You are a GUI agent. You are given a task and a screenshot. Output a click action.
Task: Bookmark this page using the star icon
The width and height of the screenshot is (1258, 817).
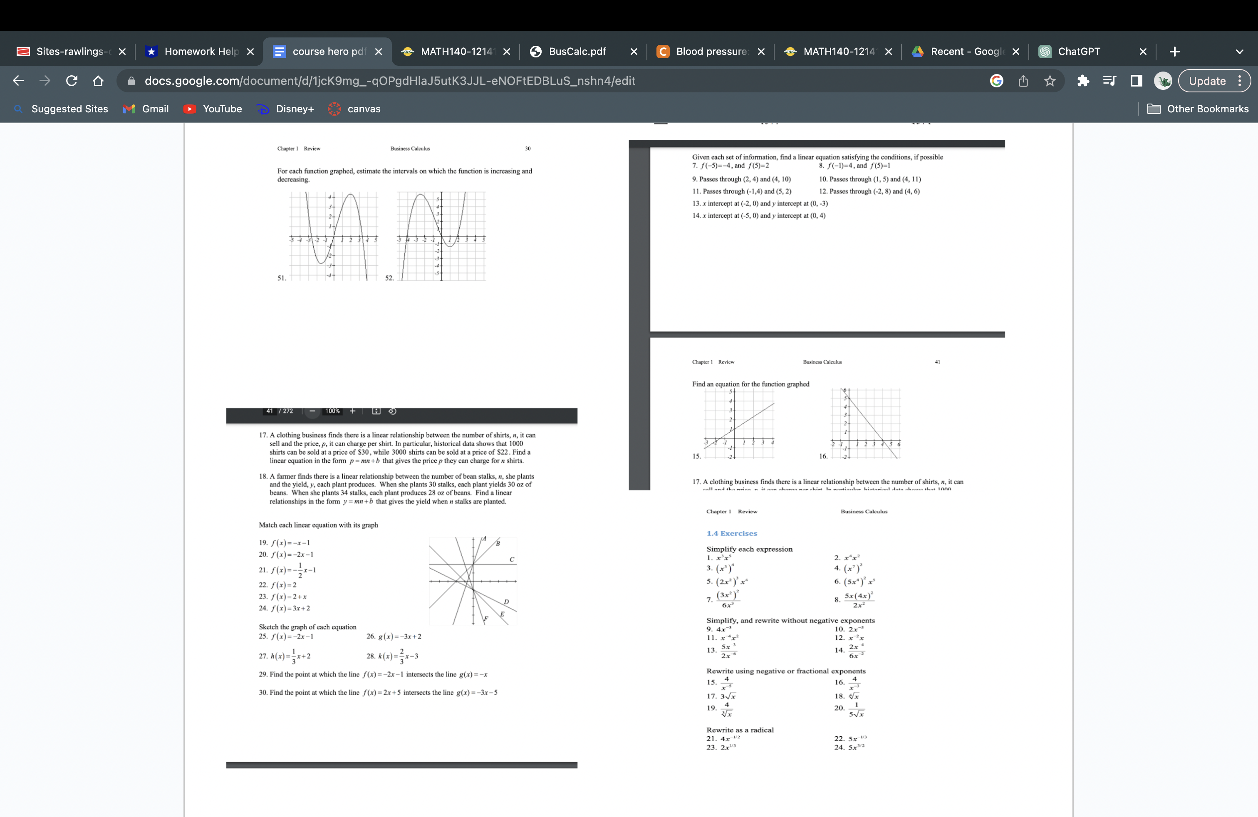tap(1049, 81)
